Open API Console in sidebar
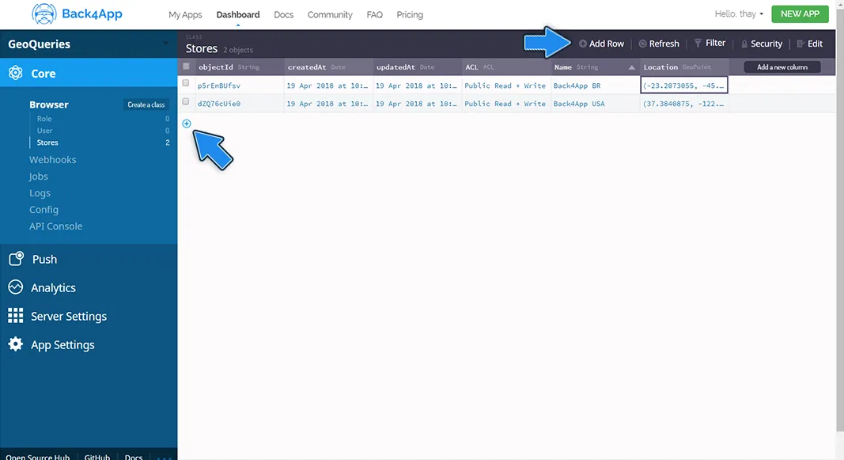844x460 pixels. pos(56,226)
